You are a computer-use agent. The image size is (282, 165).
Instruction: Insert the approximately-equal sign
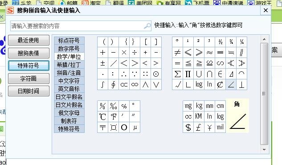click(x=209, y=53)
